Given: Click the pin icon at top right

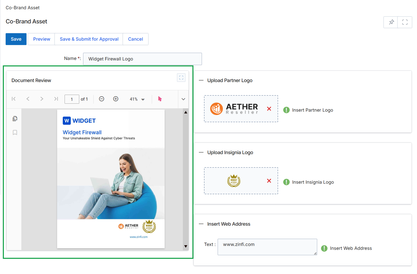Looking at the screenshot, I should pos(391,22).
